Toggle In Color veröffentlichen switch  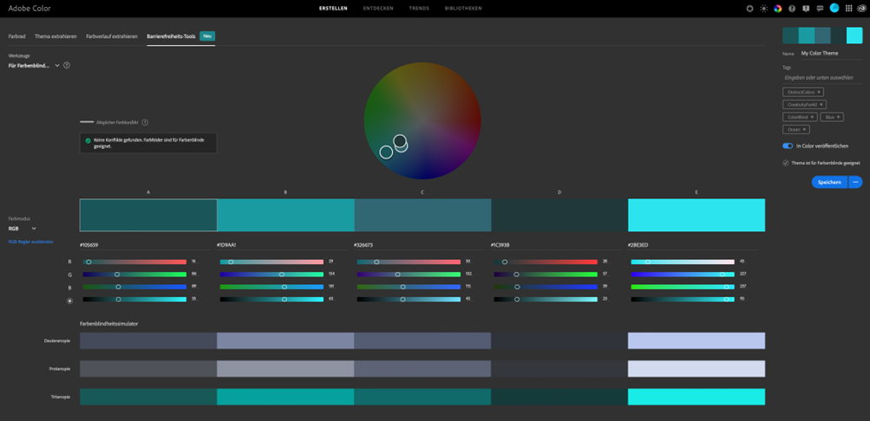pyautogui.click(x=788, y=146)
